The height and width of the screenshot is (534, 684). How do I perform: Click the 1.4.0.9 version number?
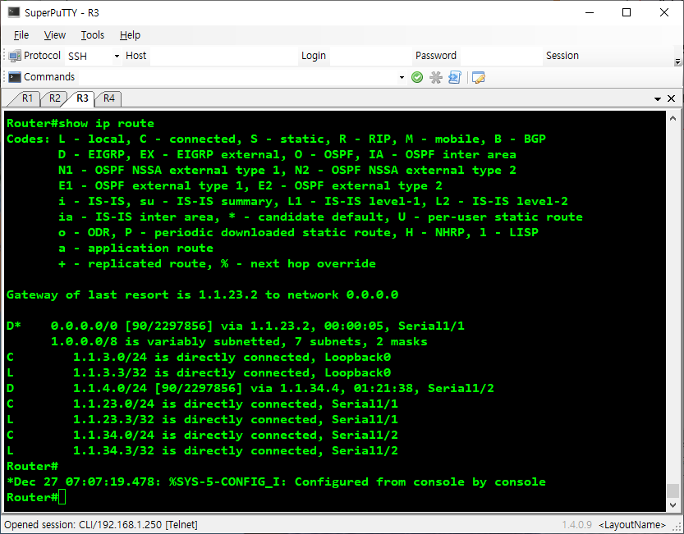[x=576, y=525]
